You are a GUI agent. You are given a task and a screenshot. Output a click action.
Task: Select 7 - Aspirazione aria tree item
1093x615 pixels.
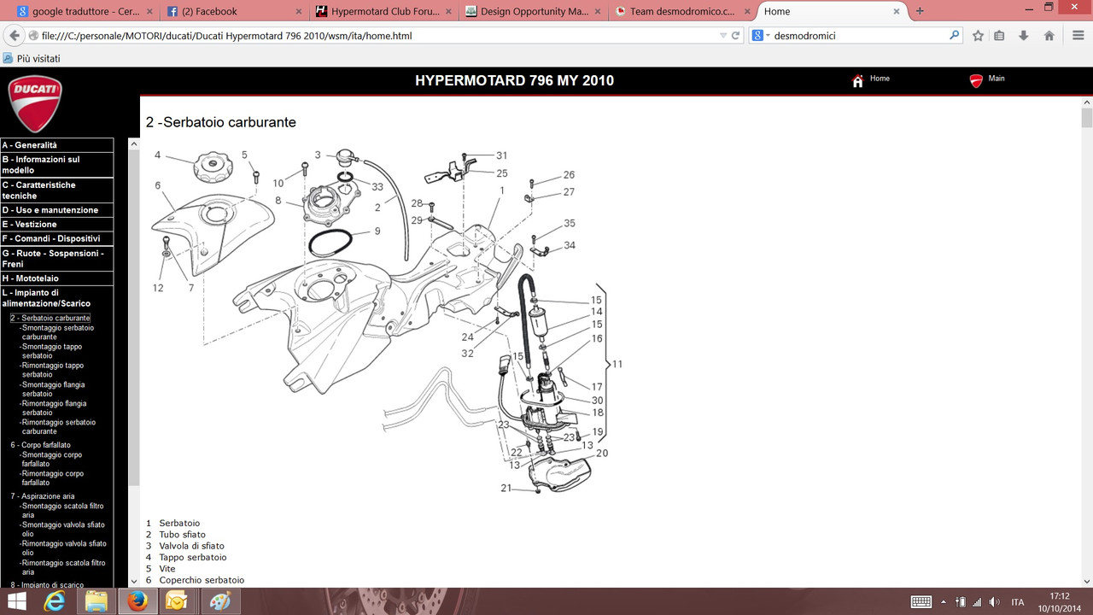point(43,496)
